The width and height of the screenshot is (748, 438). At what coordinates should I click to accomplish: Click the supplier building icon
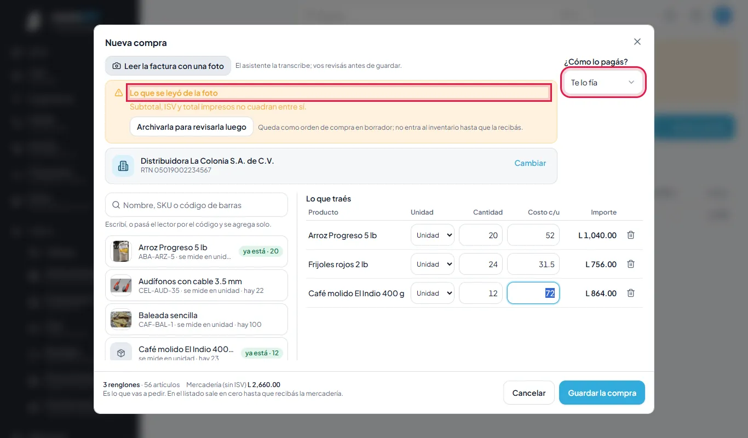click(123, 166)
